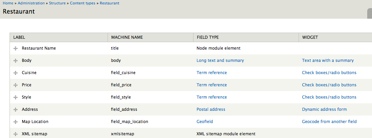
Task: Click the drag handle for Restaurant Name row
Action: [15, 49]
